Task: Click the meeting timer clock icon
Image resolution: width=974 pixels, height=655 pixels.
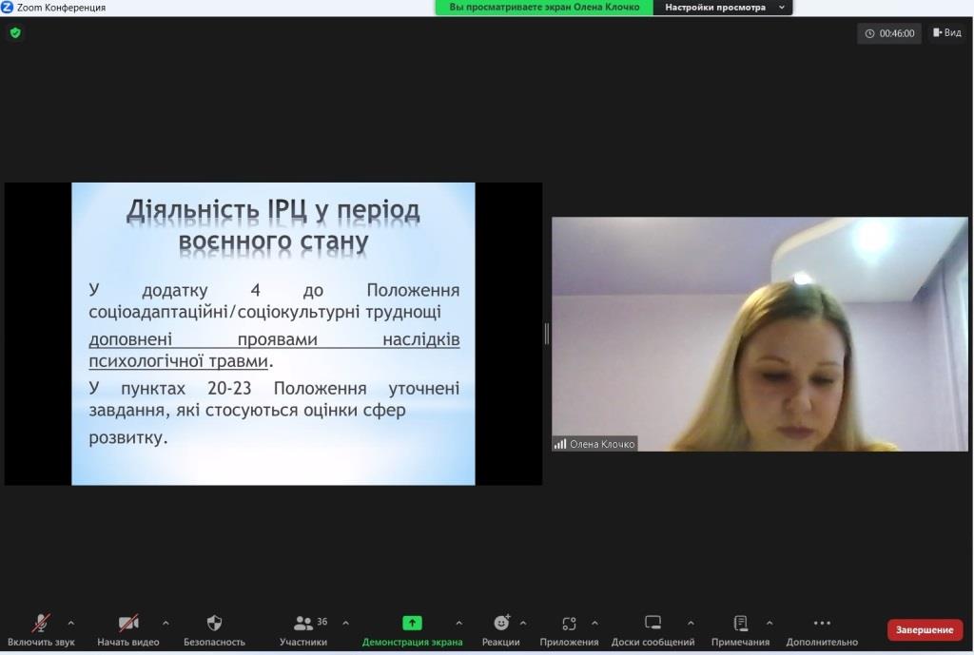Action: tap(869, 33)
